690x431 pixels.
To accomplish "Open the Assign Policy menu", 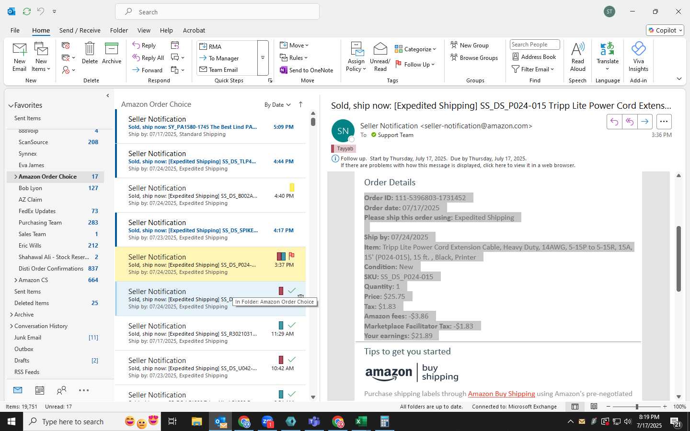I will tap(356, 57).
